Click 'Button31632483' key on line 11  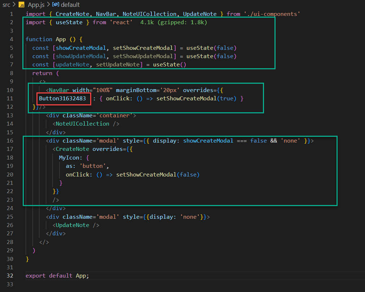click(x=62, y=99)
